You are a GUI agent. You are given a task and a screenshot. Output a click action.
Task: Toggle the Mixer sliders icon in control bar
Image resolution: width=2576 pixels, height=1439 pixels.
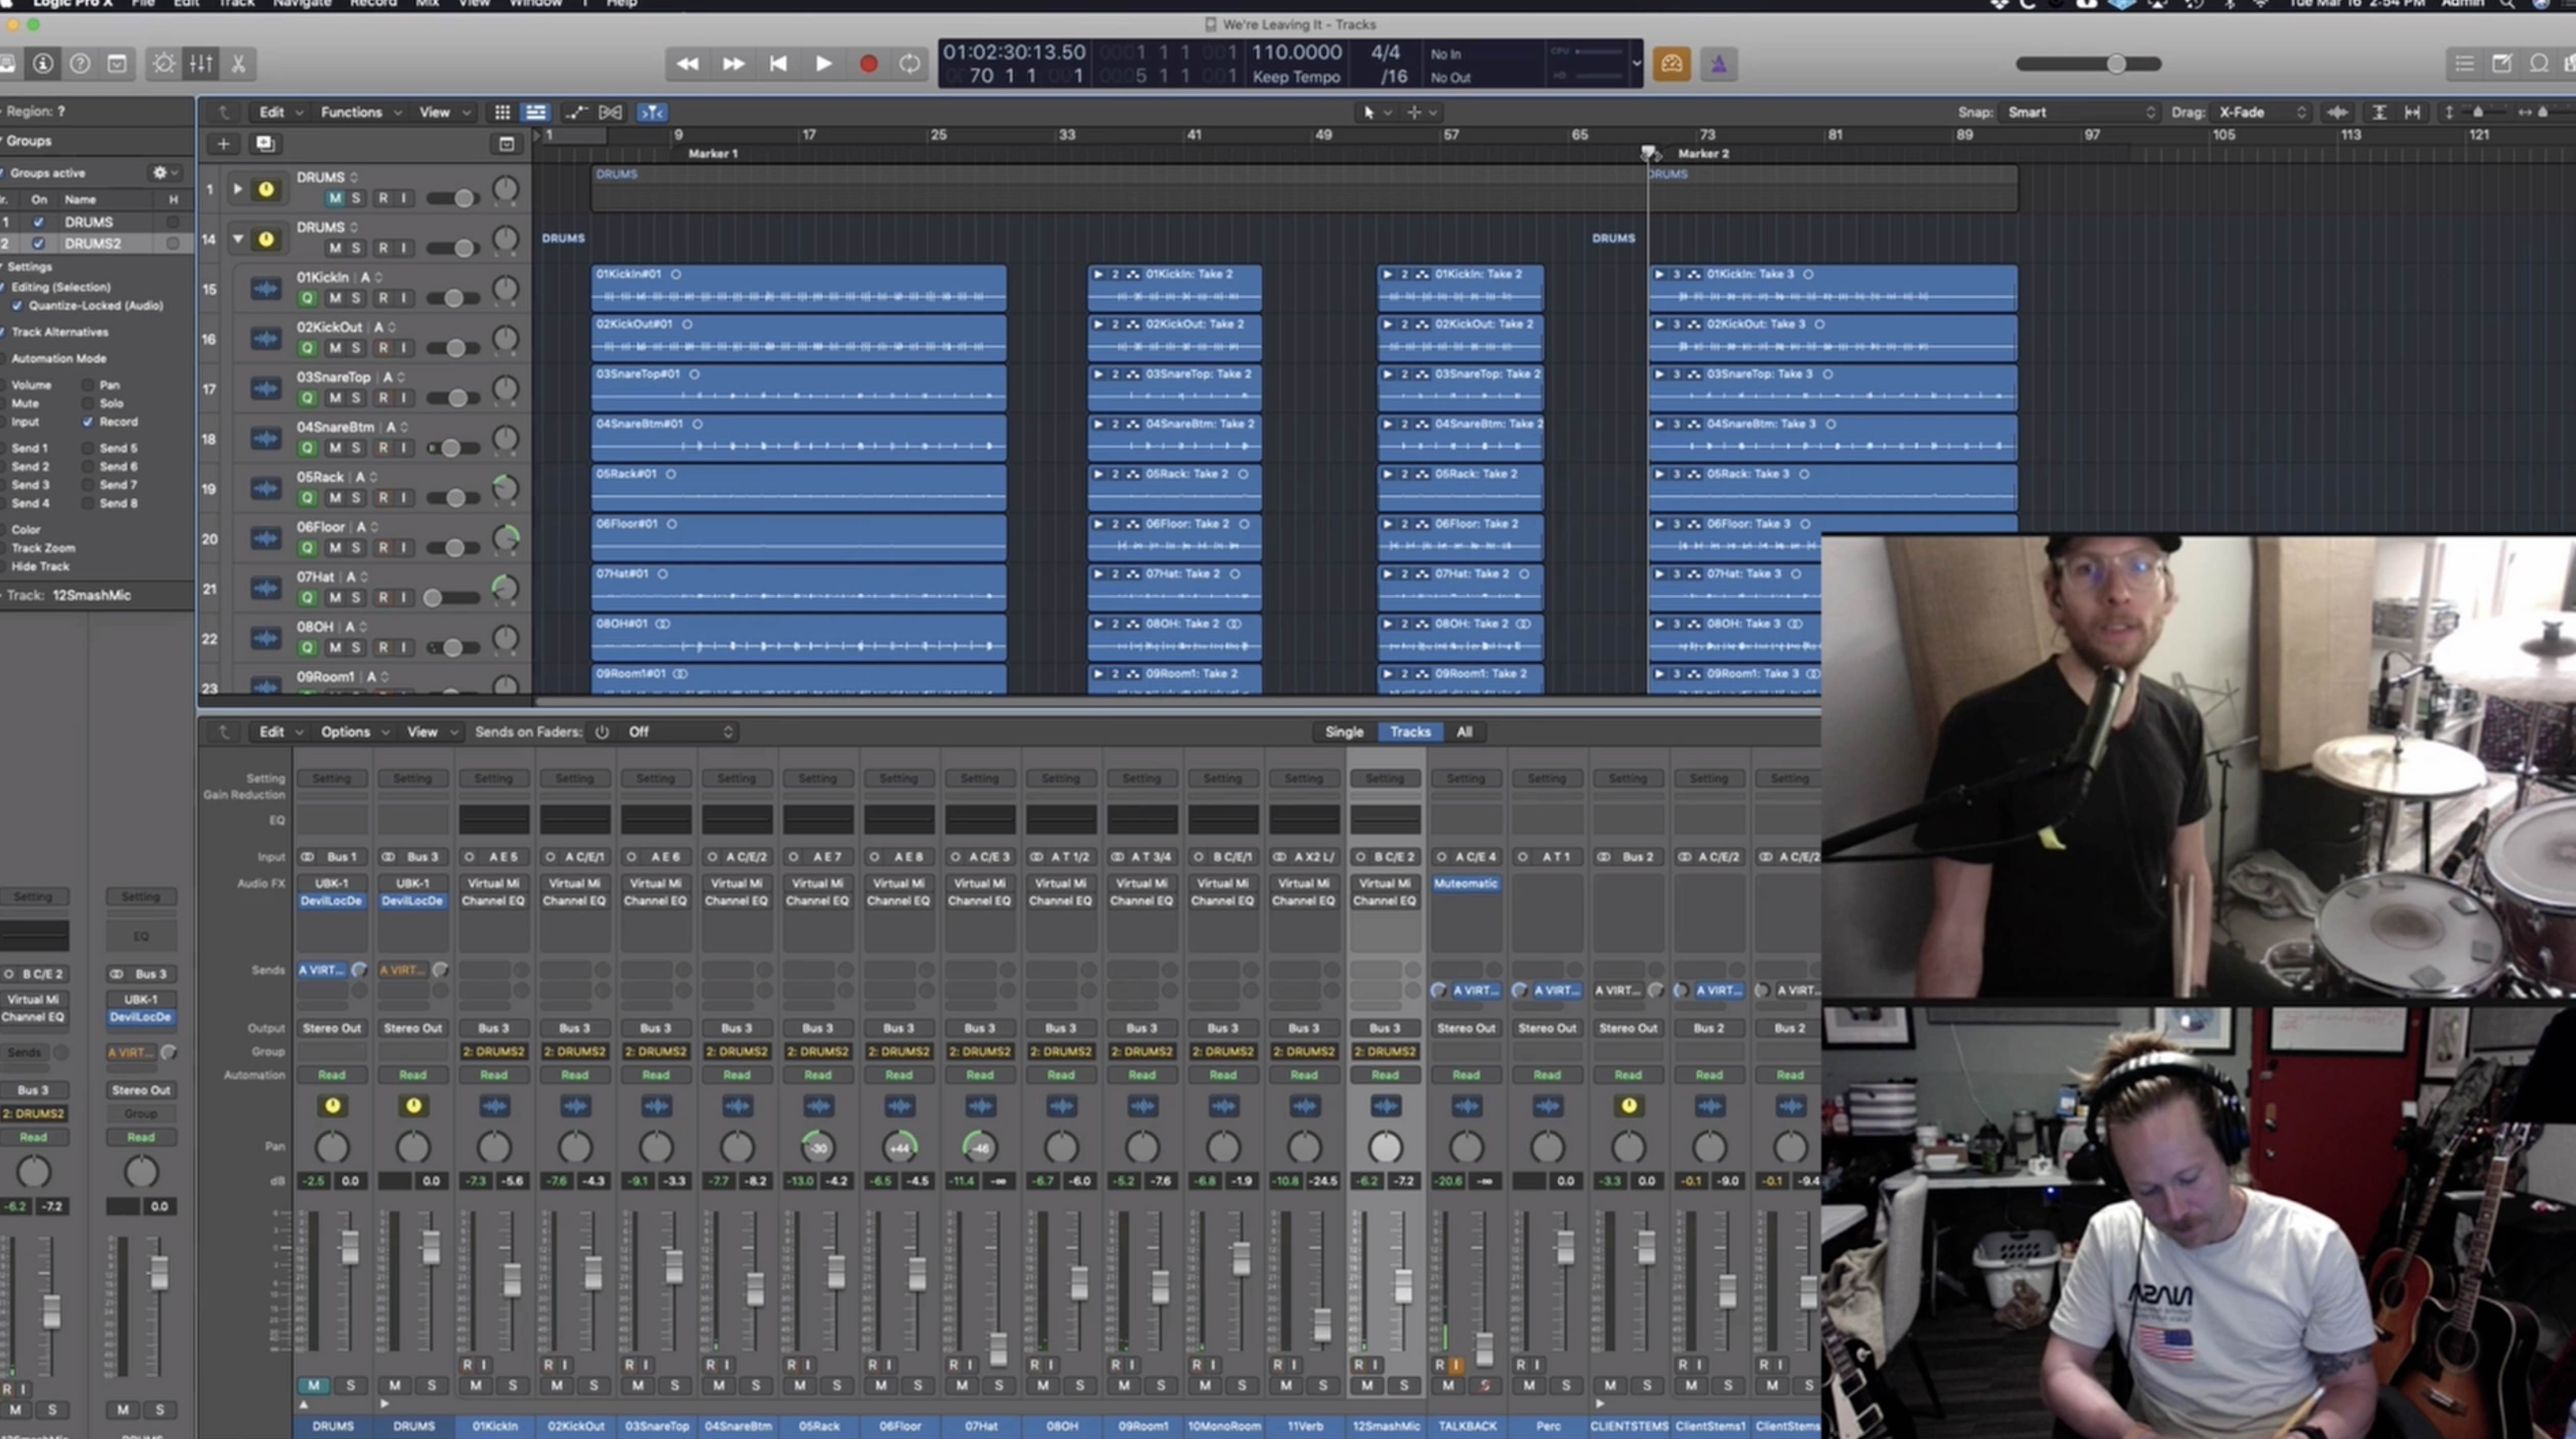click(x=201, y=64)
